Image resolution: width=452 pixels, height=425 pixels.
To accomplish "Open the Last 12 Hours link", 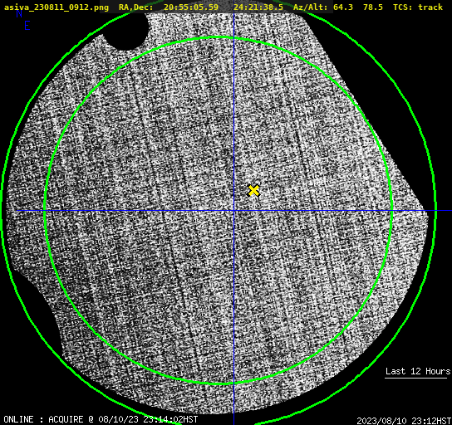I will (x=418, y=371).
